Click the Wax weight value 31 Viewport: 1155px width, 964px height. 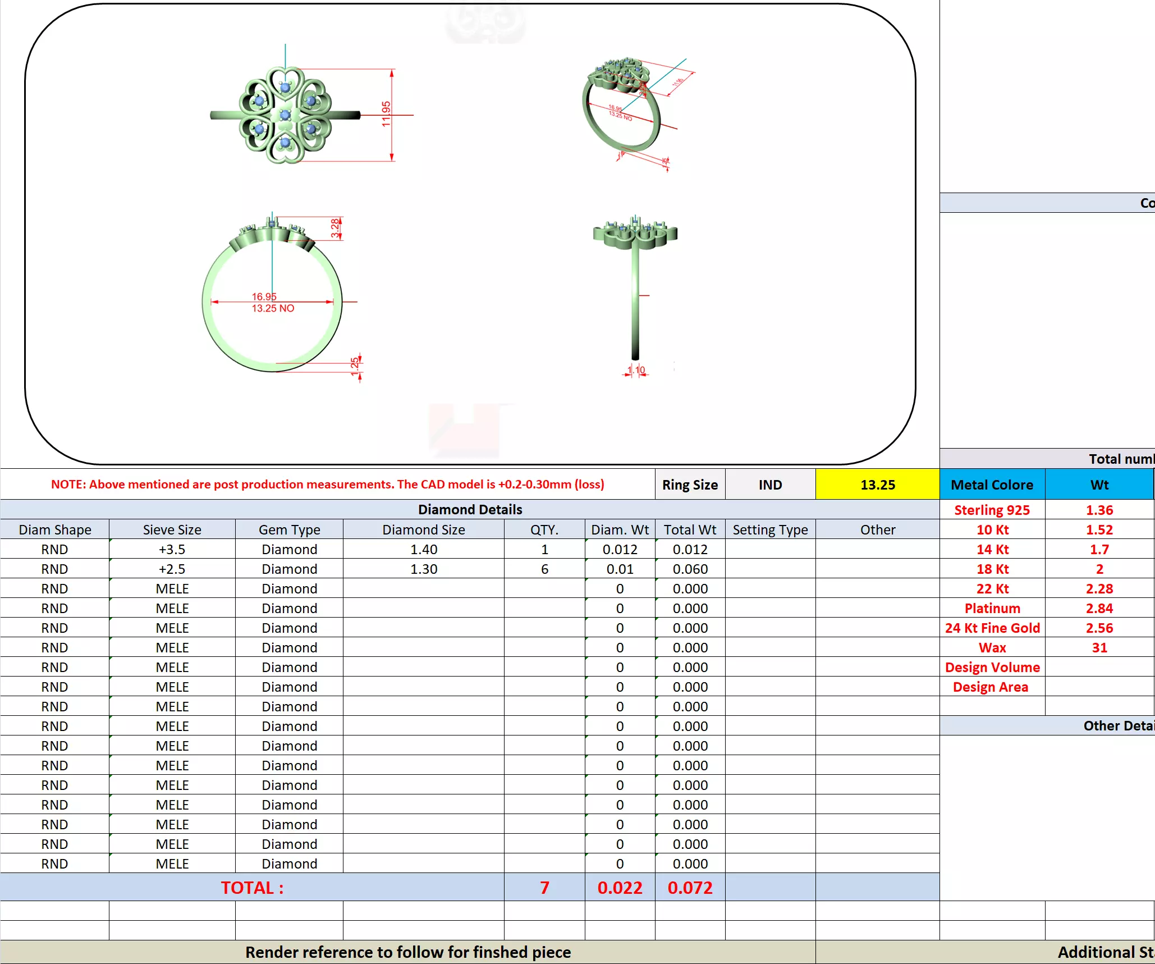1099,647
